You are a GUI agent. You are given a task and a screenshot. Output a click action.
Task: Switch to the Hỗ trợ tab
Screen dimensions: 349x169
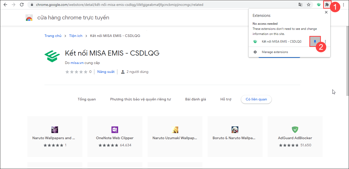pos(226,99)
